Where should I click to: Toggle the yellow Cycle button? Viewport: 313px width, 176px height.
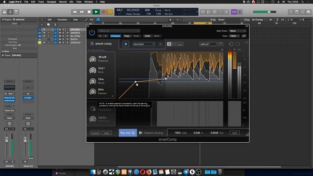point(110,12)
